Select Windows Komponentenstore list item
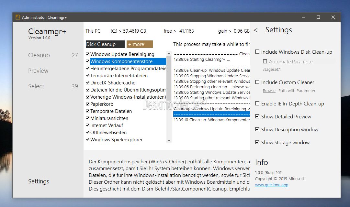The height and width of the screenshot is (207, 350). pyautogui.click(x=128, y=61)
